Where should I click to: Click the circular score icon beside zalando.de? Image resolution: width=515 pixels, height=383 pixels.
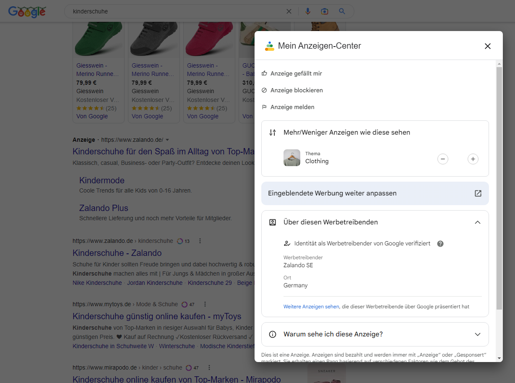pos(180,241)
